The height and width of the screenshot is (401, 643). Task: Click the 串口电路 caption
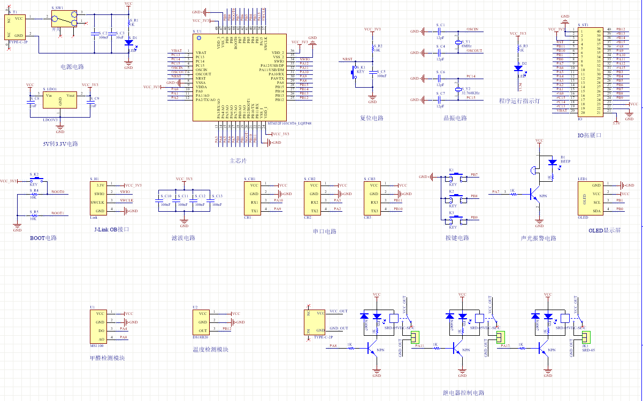tap(325, 232)
